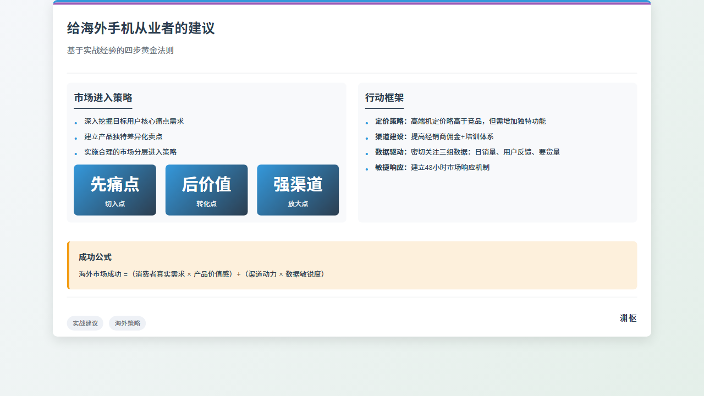This screenshot has height=396, width=704.
Task: Click the 渊枢 brand label
Action: pyautogui.click(x=628, y=318)
